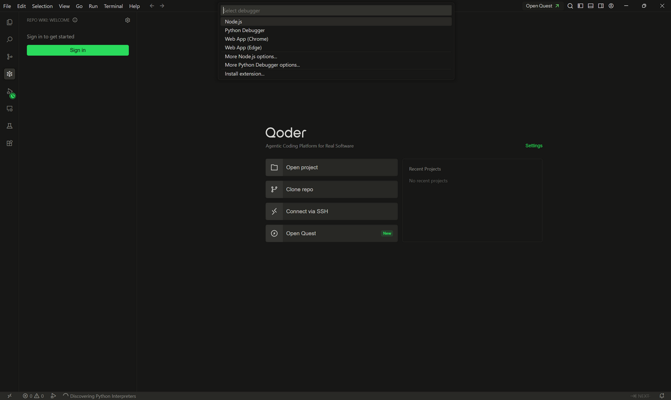Expand More Python Debugger options
Viewport: 671px width, 400px height.
point(336,65)
